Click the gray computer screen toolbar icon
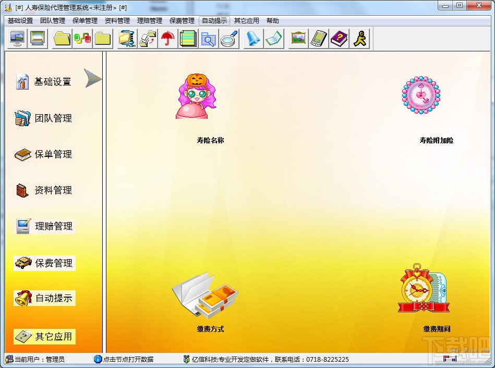Image resolution: width=495 pixels, height=368 pixels. click(37, 39)
